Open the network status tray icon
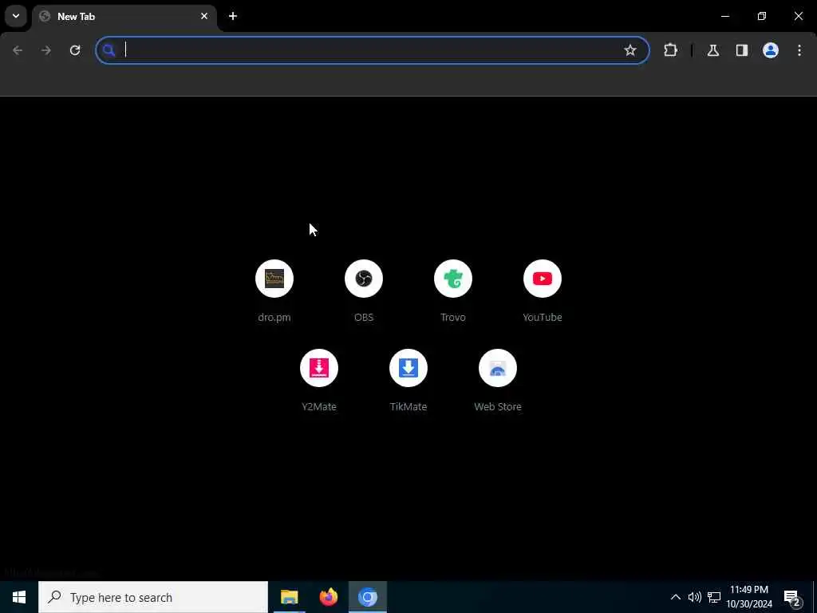817x613 pixels. (x=714, y=597)
